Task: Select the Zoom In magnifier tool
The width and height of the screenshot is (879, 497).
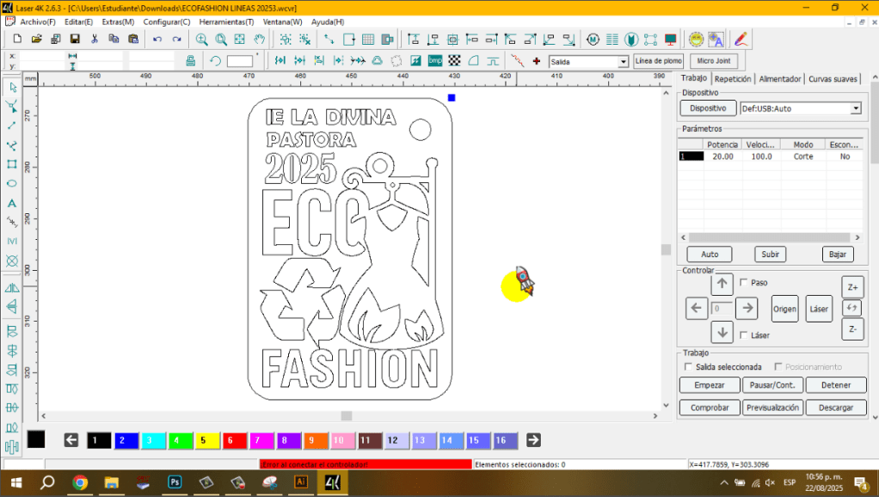Action: coord(201,40)
